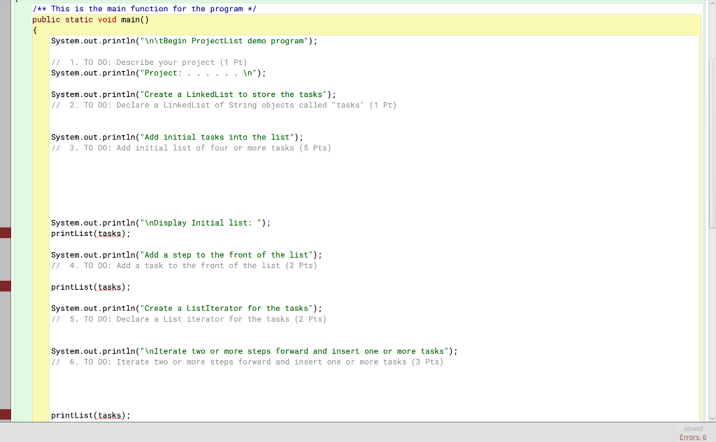716x442 pixels.
Task: Click println Create a ListIterator for the tasks
Action: [x=186, y=309]
